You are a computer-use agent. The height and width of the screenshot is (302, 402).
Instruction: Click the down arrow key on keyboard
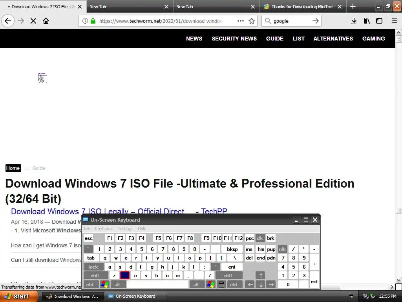[x=261, y=285]
